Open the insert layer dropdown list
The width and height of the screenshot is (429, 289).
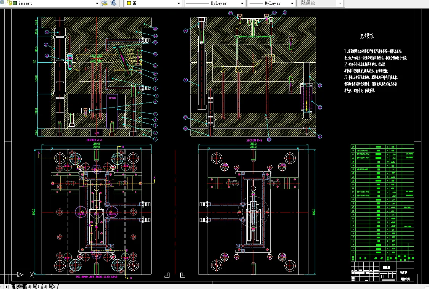(97, 3)
